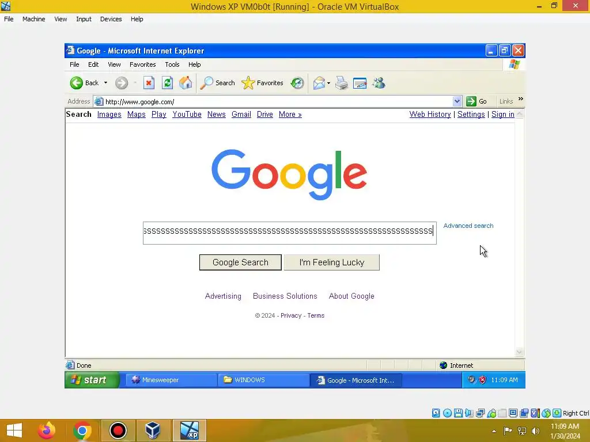
Task: Click VirtualBox optical disk status icon
Action: tap(447, 413)
